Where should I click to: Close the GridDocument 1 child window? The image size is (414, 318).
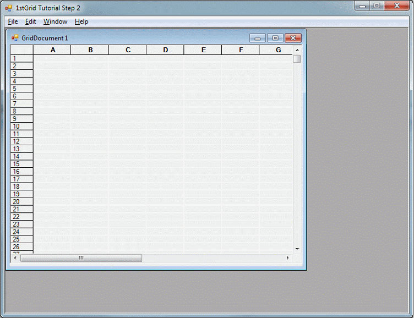(293, 38)
